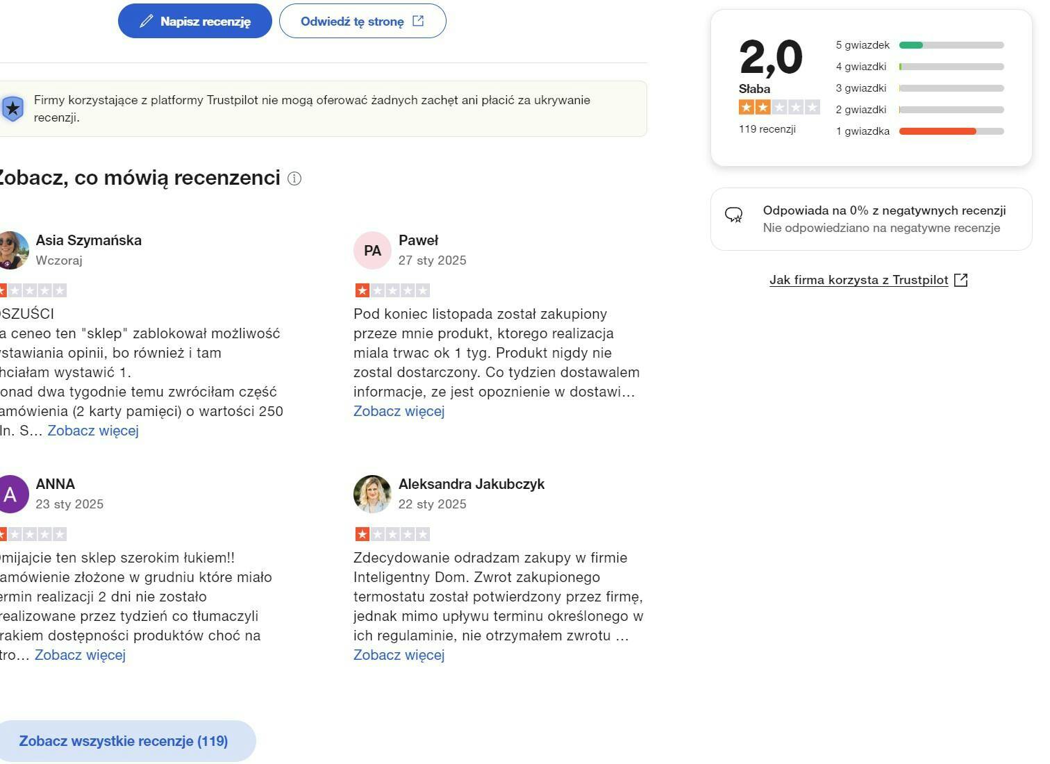Expand Aleksandra Jakubczyk's review text
Image resolution: width=1050 pixels, height=764 pixels.
click(399, 655)
